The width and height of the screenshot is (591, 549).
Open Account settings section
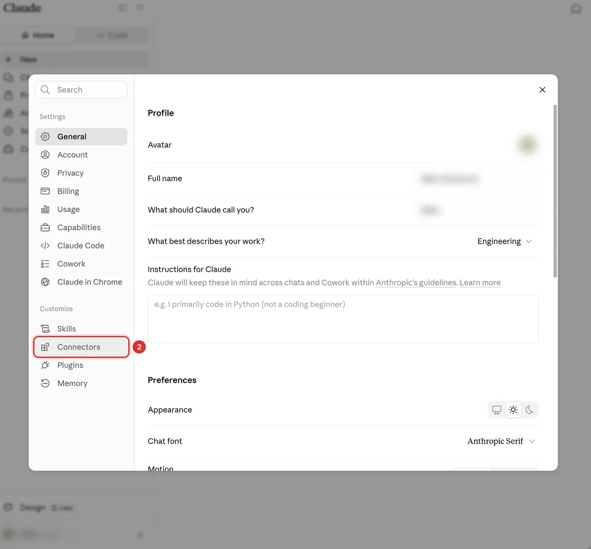(81, 155)
